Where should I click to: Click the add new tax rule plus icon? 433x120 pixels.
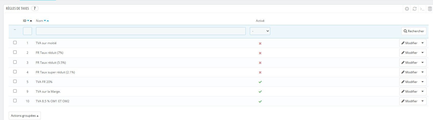coord(407,9)
